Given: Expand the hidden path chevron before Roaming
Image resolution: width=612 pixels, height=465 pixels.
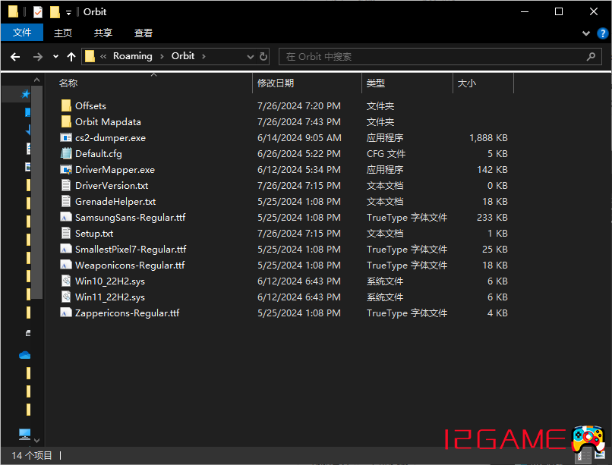Looking at the screenshot, I should point(103,57).
